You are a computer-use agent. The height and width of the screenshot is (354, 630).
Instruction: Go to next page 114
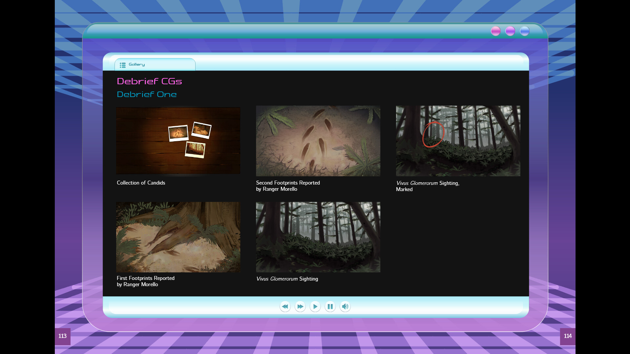pos(568,336)
